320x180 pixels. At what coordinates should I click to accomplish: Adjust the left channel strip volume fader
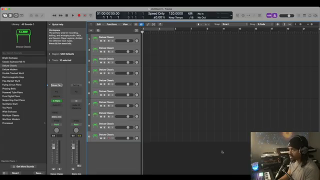pyautogui.click(x=53, y=146)
